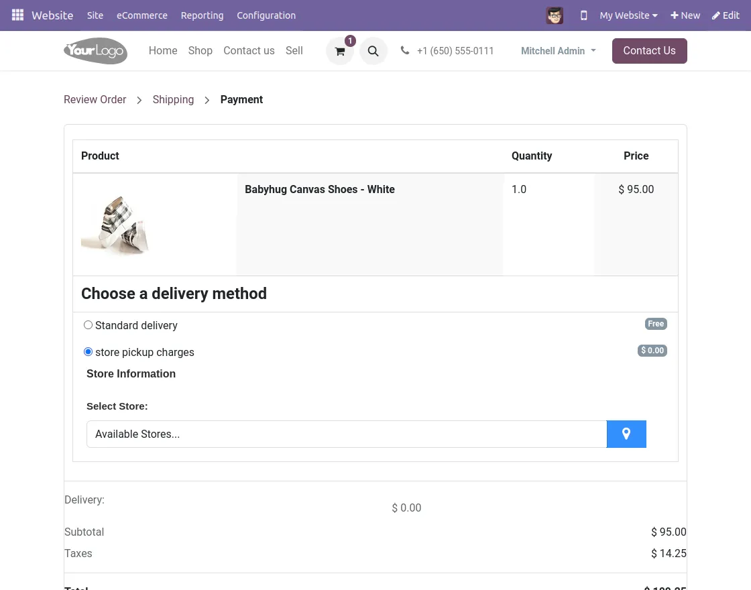Go back to Review Order step

[x=95, y=100]
